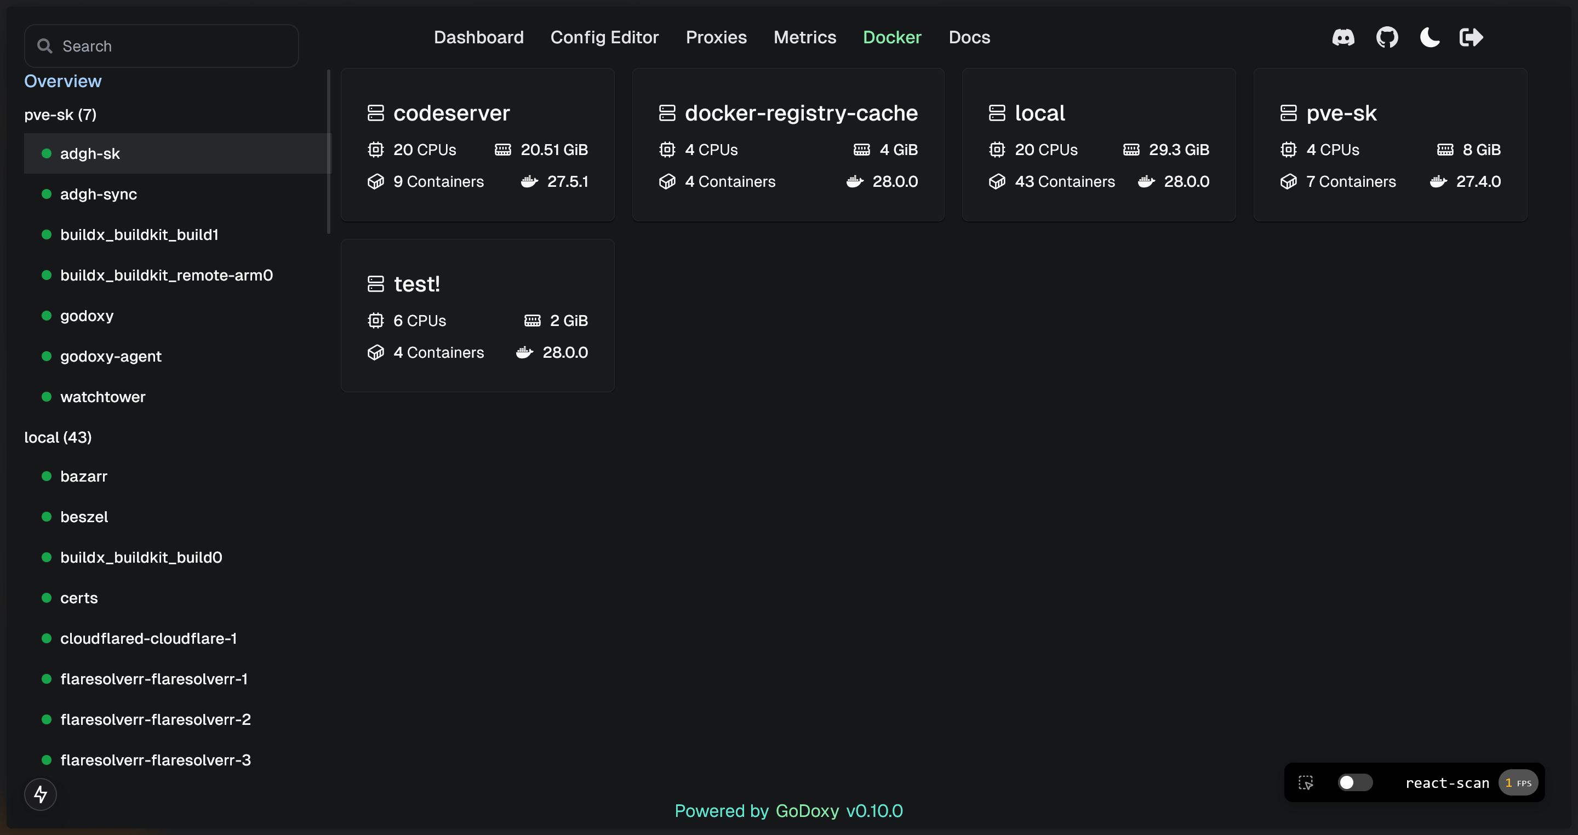Click the green status dot beside adgh-sk
The image size is (1578, 835).
point(46,153)
